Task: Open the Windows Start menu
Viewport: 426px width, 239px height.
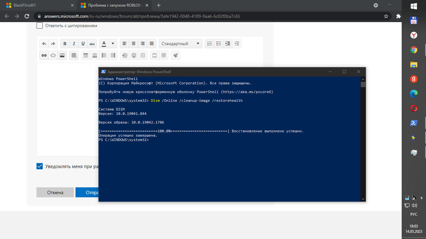Action: click(414, 6)
